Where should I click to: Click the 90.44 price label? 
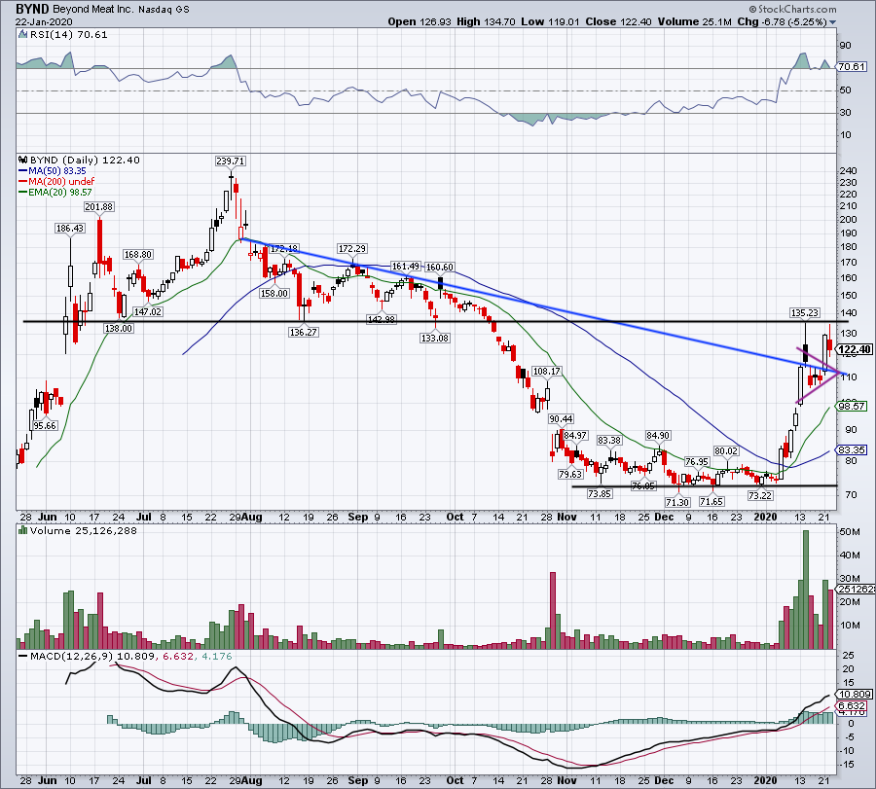(561, 418)
